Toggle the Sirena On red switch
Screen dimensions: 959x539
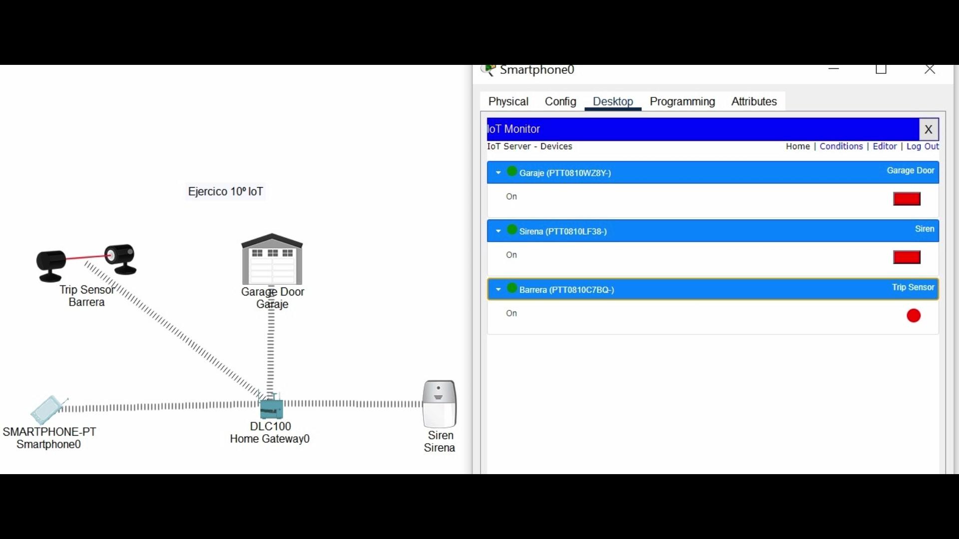pyautogui.click(x=907, y=258)
